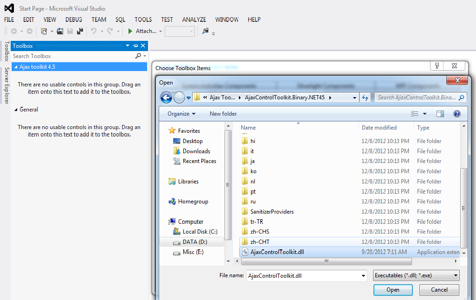476x300 pixels.
Task: Click the file list vertical scrollbar thumb
Action: [463, 208]
